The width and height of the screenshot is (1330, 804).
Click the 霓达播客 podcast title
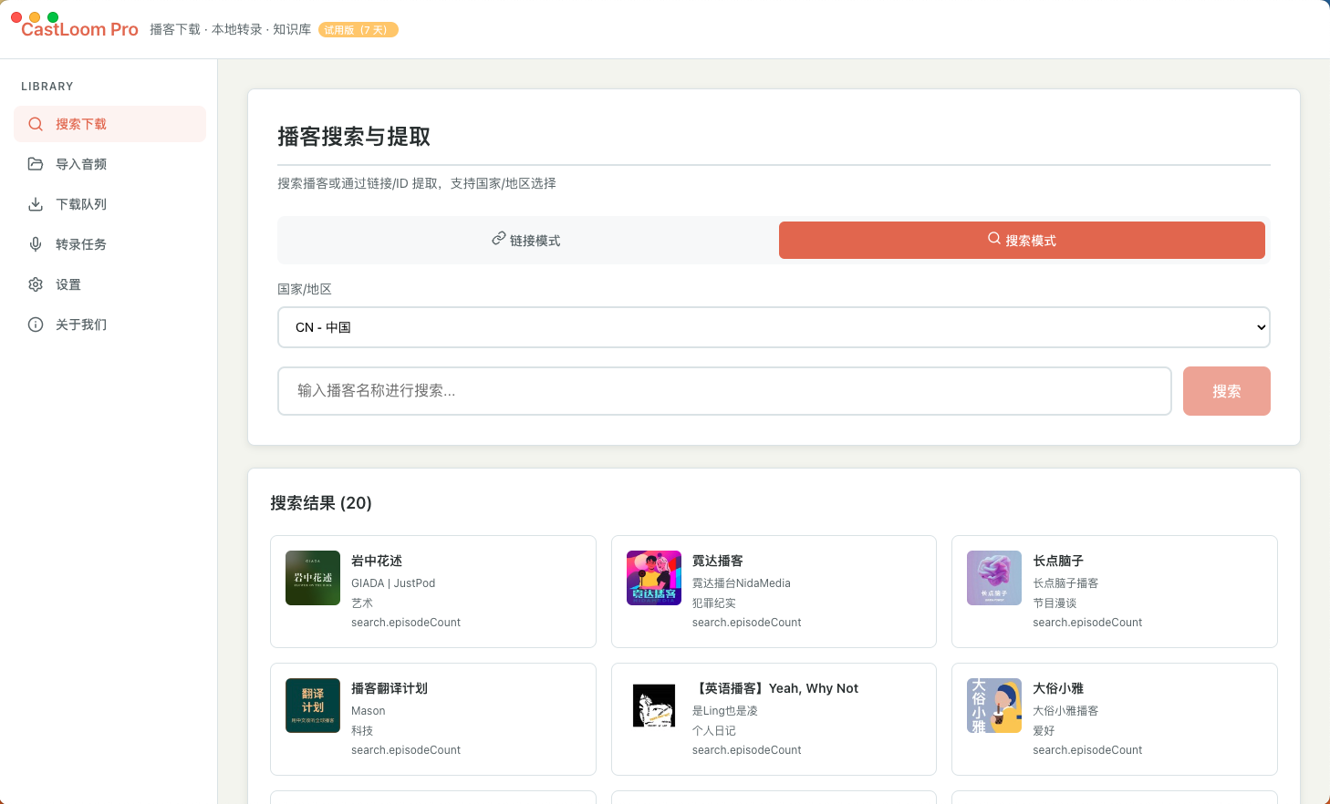(x=718, y=561)
